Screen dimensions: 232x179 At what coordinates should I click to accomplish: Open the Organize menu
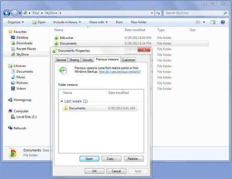15,22
